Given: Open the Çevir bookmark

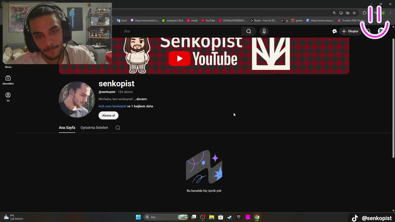Looking at the screenshot, I should pos(122,21).
